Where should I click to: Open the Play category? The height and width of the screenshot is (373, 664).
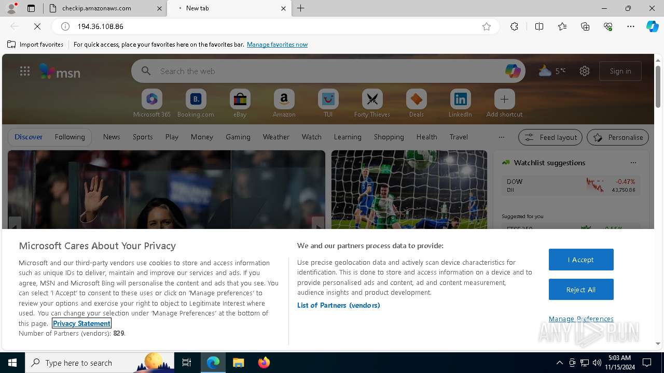tap(172, 137)
